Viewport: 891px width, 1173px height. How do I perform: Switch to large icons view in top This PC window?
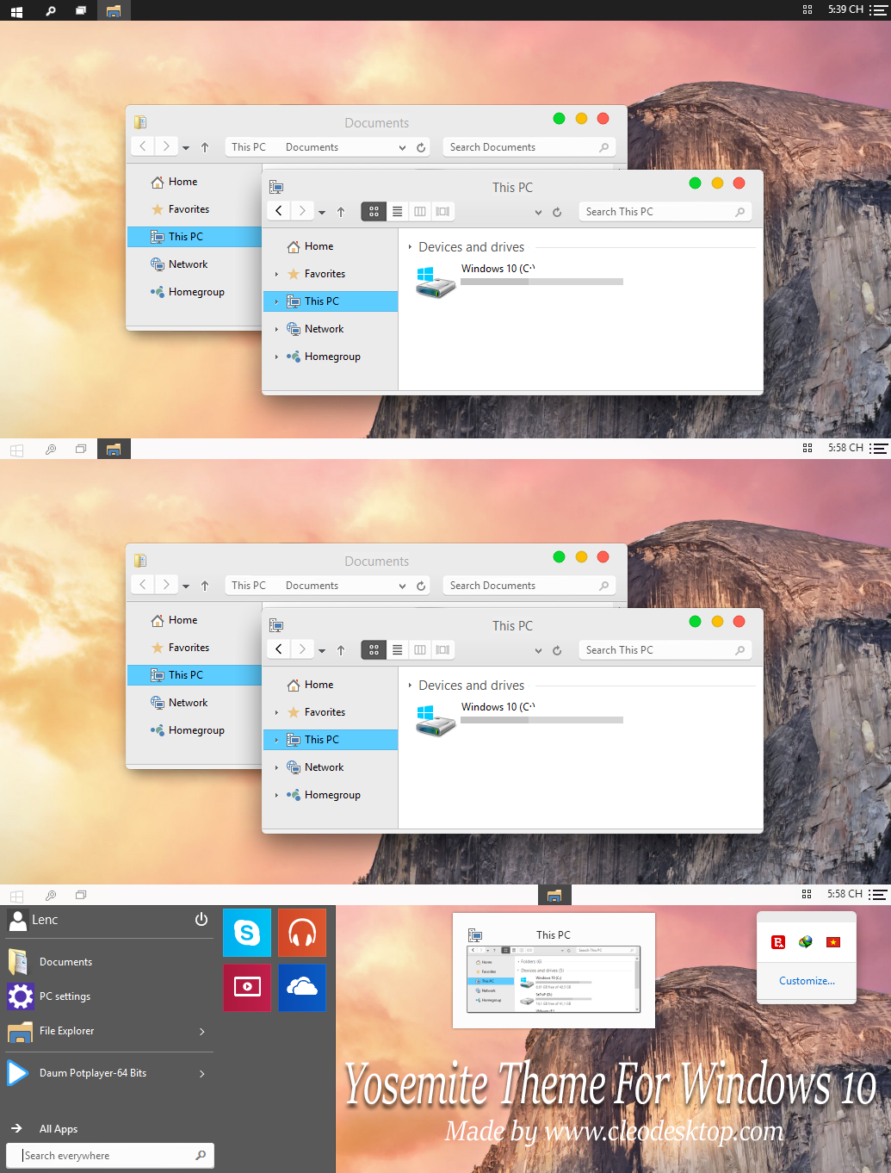click(x=374, y=211)
